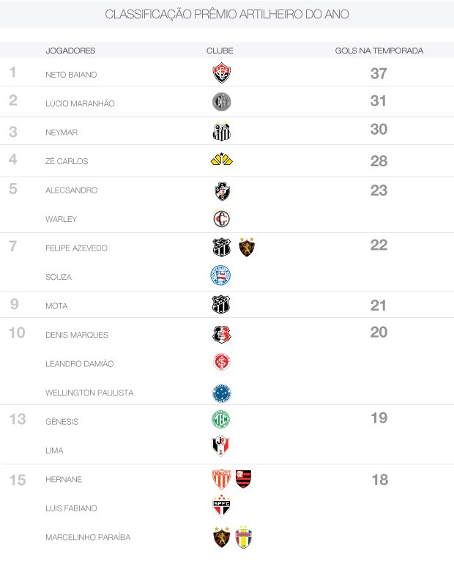454x586 pixels.
Task: Click the Flamengo crest in Hernane's row
Action: (x=244, y=480)
